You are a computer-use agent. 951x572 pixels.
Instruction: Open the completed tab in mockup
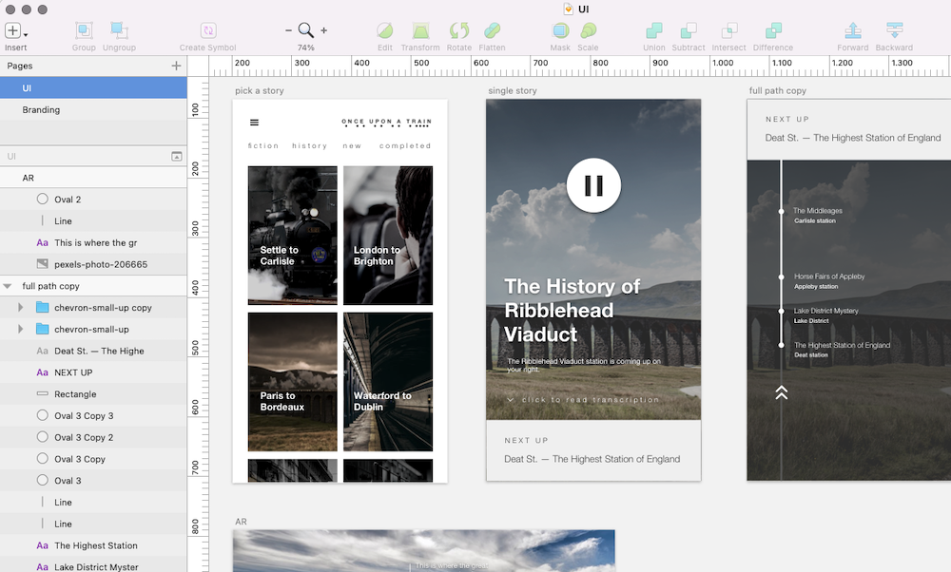[x=405, y=146]
